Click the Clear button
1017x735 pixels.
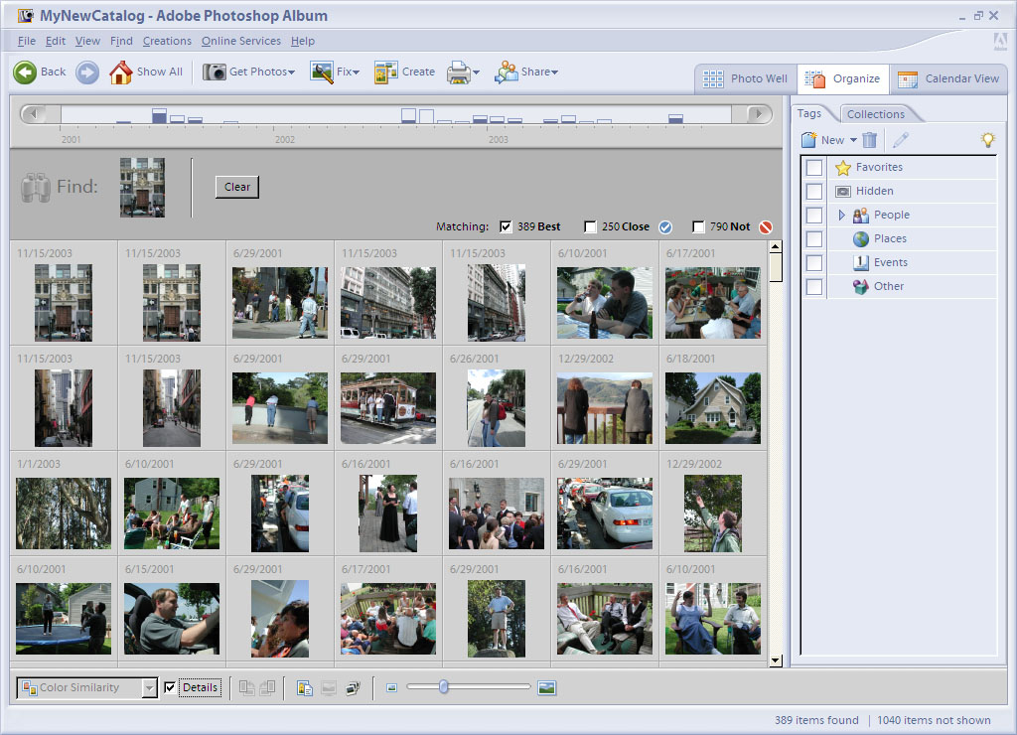click(x=237, y=187)
